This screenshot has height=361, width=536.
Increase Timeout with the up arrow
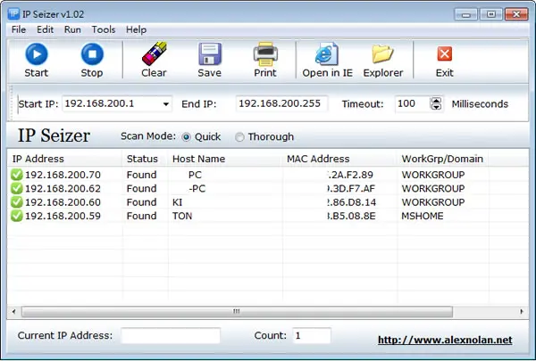(436, 101)
